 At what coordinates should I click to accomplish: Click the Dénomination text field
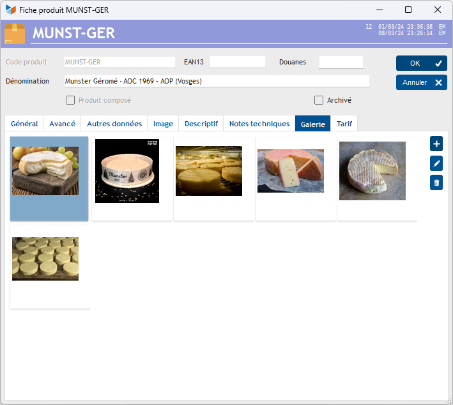point(217,81)
